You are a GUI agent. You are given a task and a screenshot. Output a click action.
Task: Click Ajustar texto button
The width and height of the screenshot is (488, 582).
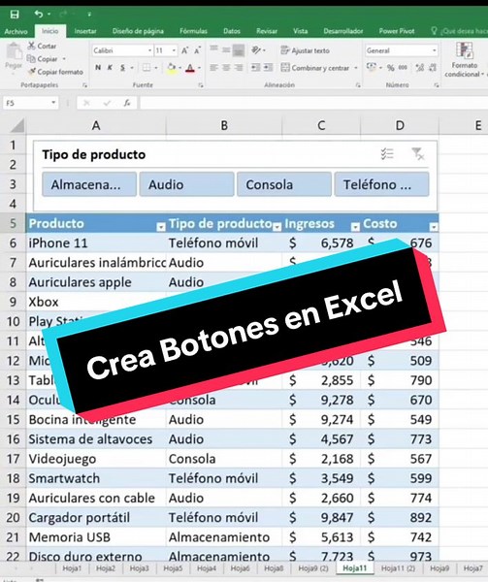pos(305,50)
